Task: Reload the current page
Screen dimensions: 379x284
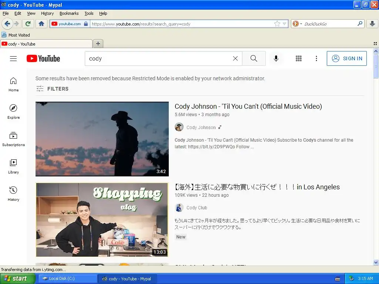Action: [x=28, y=24]
